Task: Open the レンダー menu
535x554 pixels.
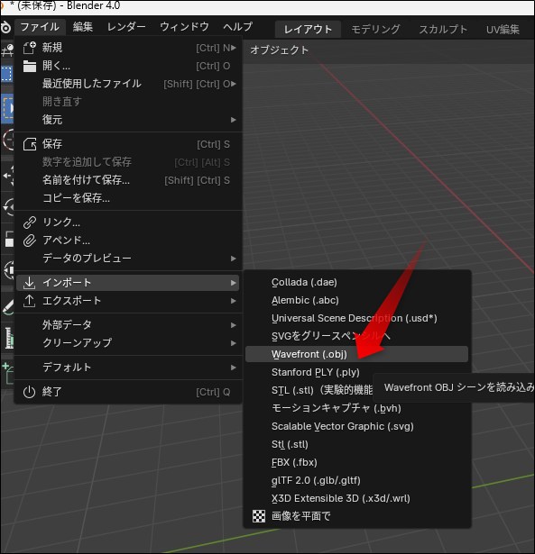Action: point(126,27)
